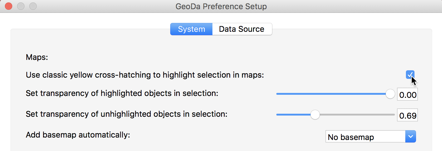
Task: Click the highlighted objects transparency slider knob
Action: (x=390, y=94)
